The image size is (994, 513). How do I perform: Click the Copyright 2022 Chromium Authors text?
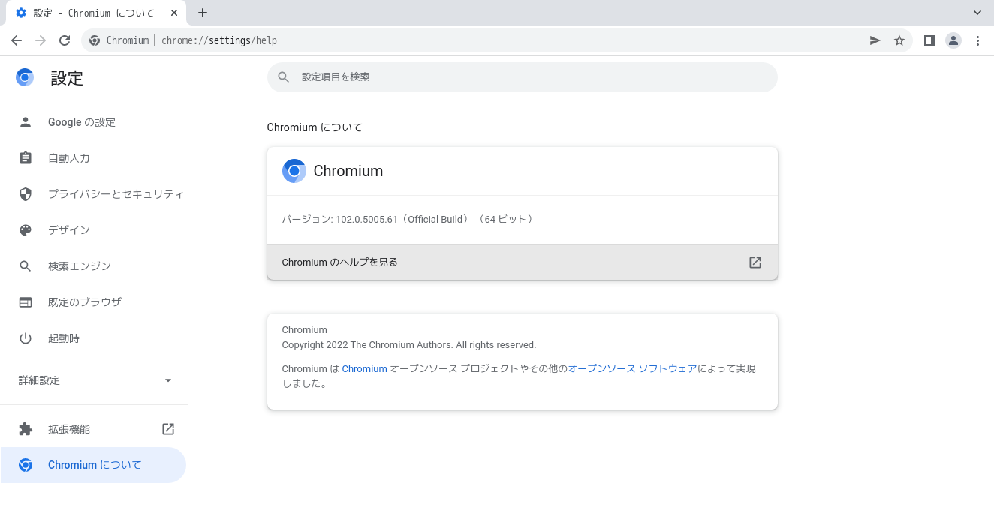(x=409, y=345)
